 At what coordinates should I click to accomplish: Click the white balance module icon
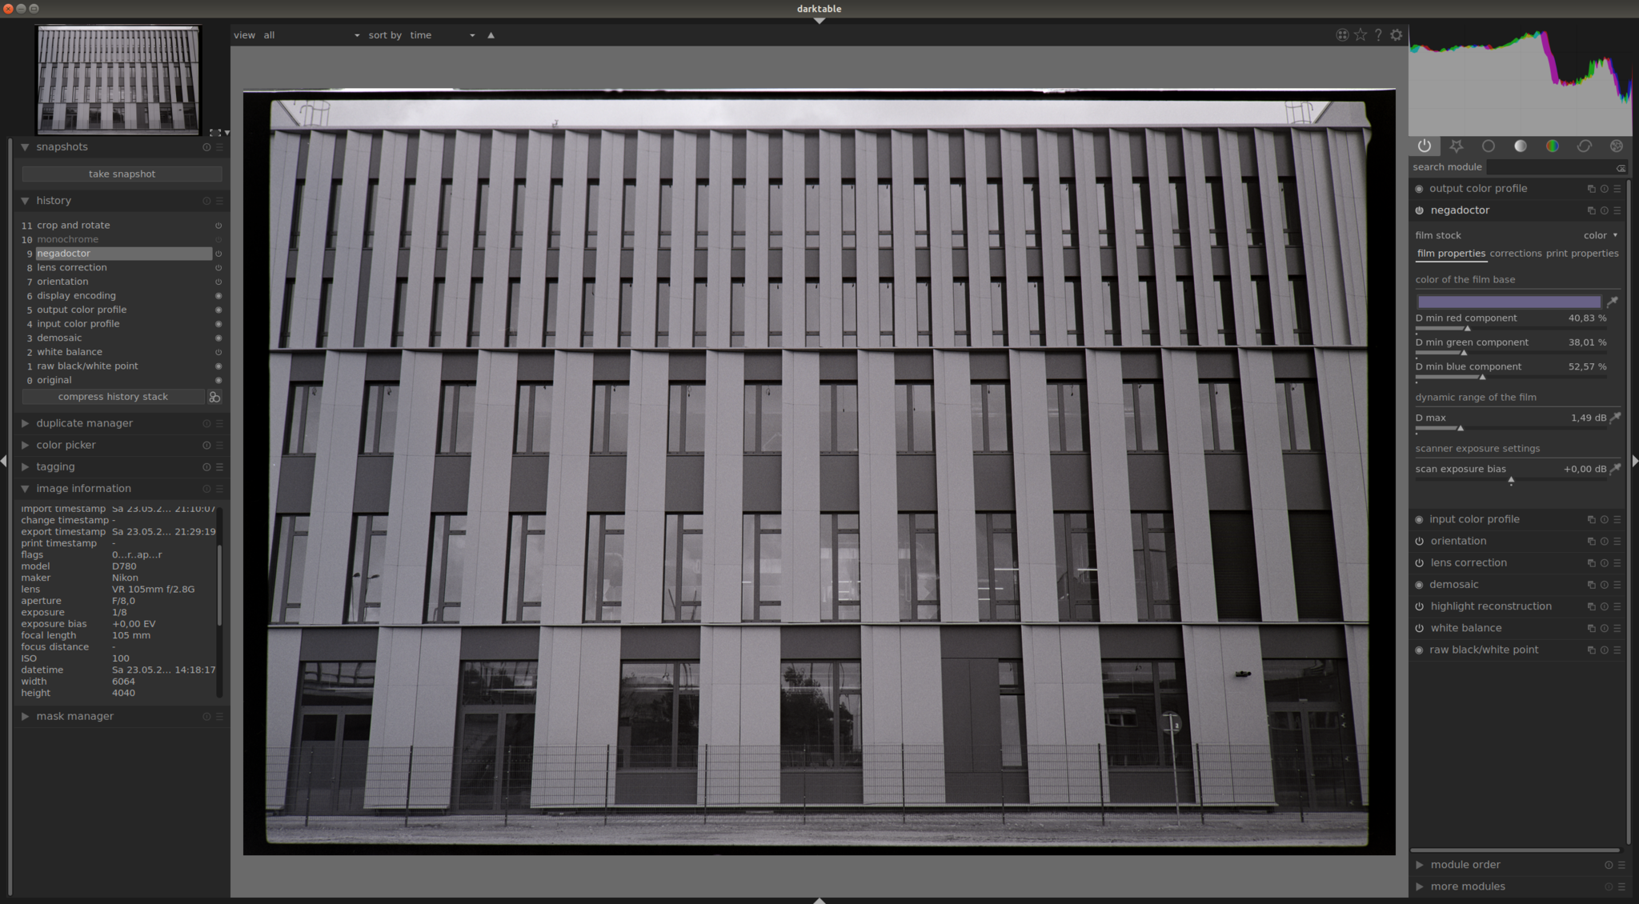click(x=1423, y=628)
